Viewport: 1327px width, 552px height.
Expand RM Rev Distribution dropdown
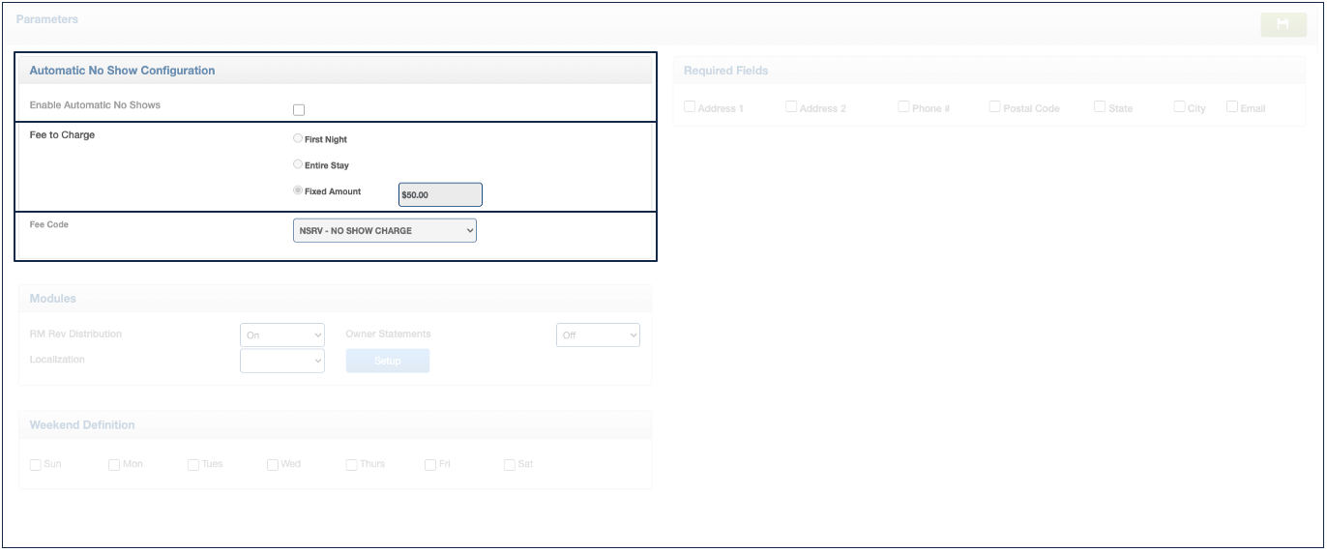(281, 335)
